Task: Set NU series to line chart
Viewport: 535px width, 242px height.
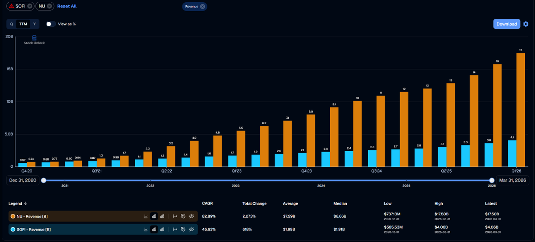Action: (146, 216)
